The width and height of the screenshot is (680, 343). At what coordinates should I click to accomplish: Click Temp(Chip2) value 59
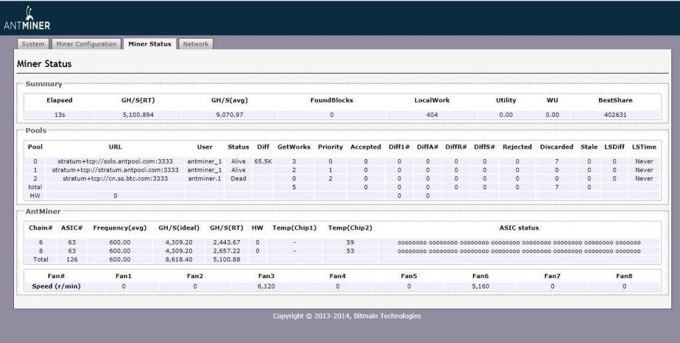pyautogui.click(x=350, y=243)
